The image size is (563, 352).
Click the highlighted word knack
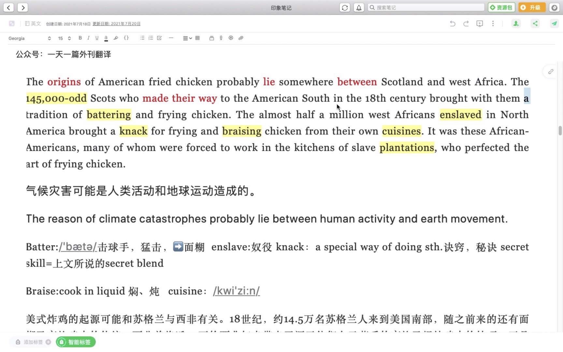[x=133, y=131]
